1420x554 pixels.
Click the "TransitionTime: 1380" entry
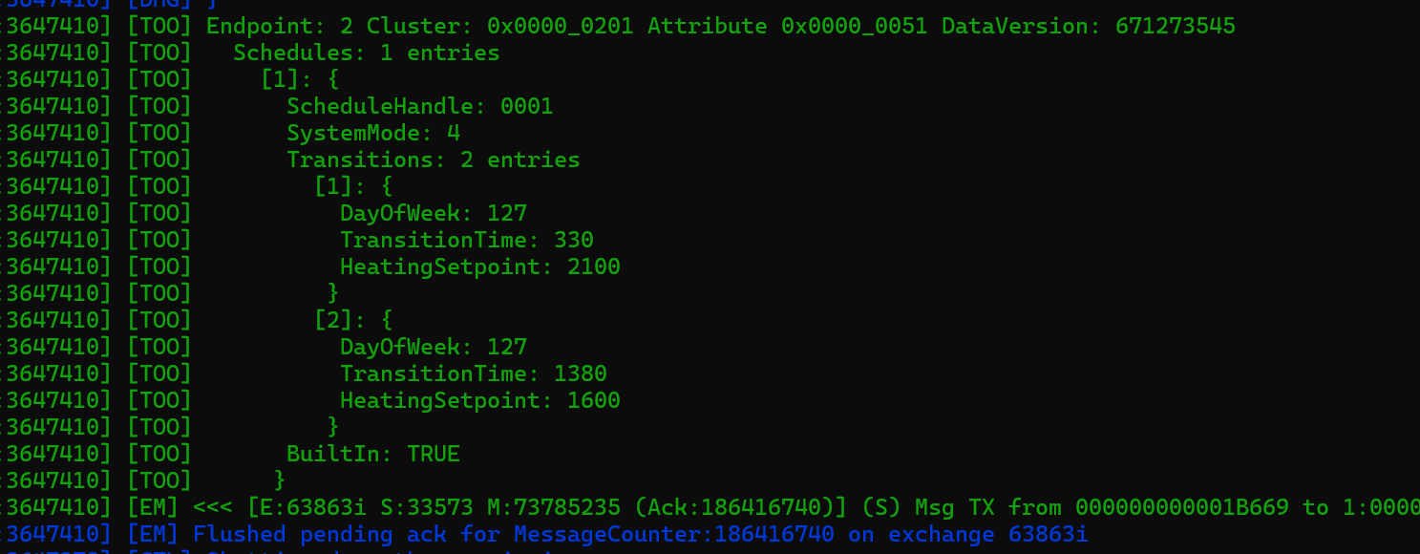point(473,373)
